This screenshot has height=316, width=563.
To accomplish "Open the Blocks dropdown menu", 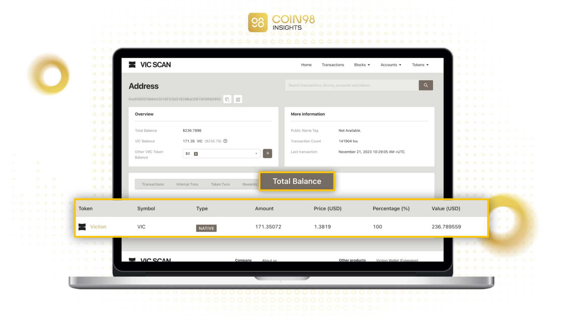I will [x=362, y=65].
